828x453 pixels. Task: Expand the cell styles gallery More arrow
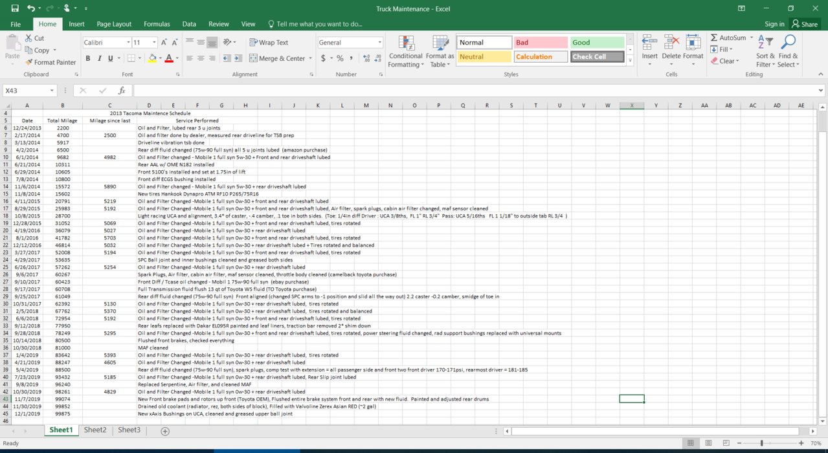point(630,60)
